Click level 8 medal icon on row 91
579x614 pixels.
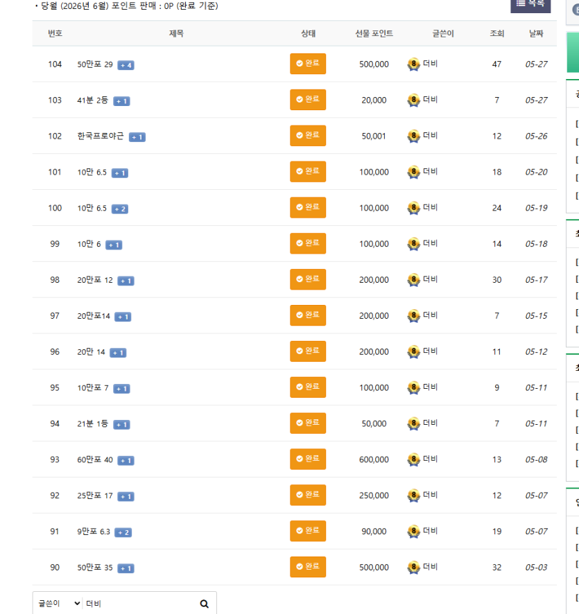point(414,532)
